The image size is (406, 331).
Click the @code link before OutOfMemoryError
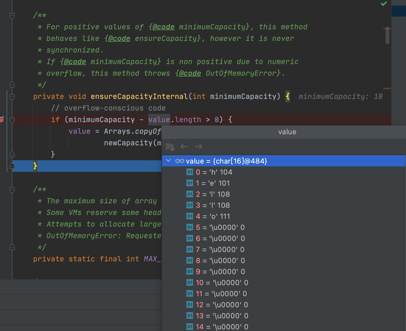[x=190, y=73]
